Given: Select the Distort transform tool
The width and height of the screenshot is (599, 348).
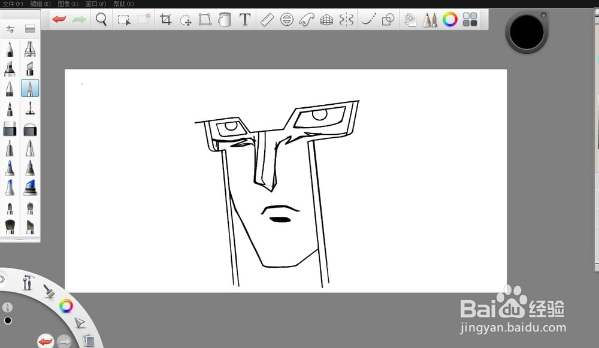Looking at the screenshot, I should (205, 19).
